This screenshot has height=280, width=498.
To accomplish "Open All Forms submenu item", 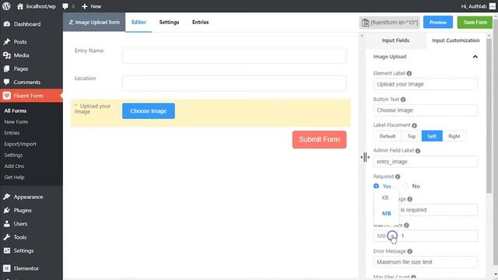I will tap(16, 110).
